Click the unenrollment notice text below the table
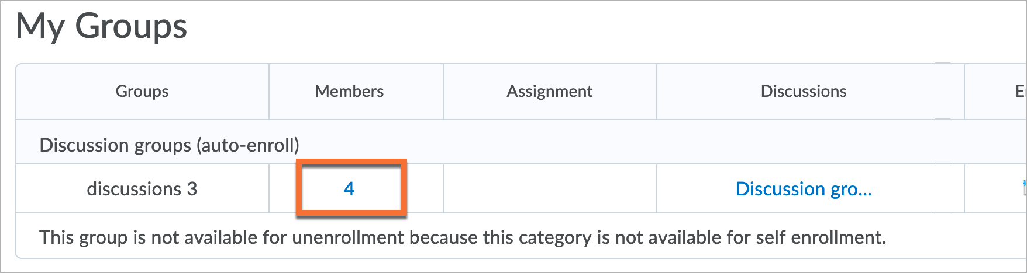1027x273 pixels. 462,237
